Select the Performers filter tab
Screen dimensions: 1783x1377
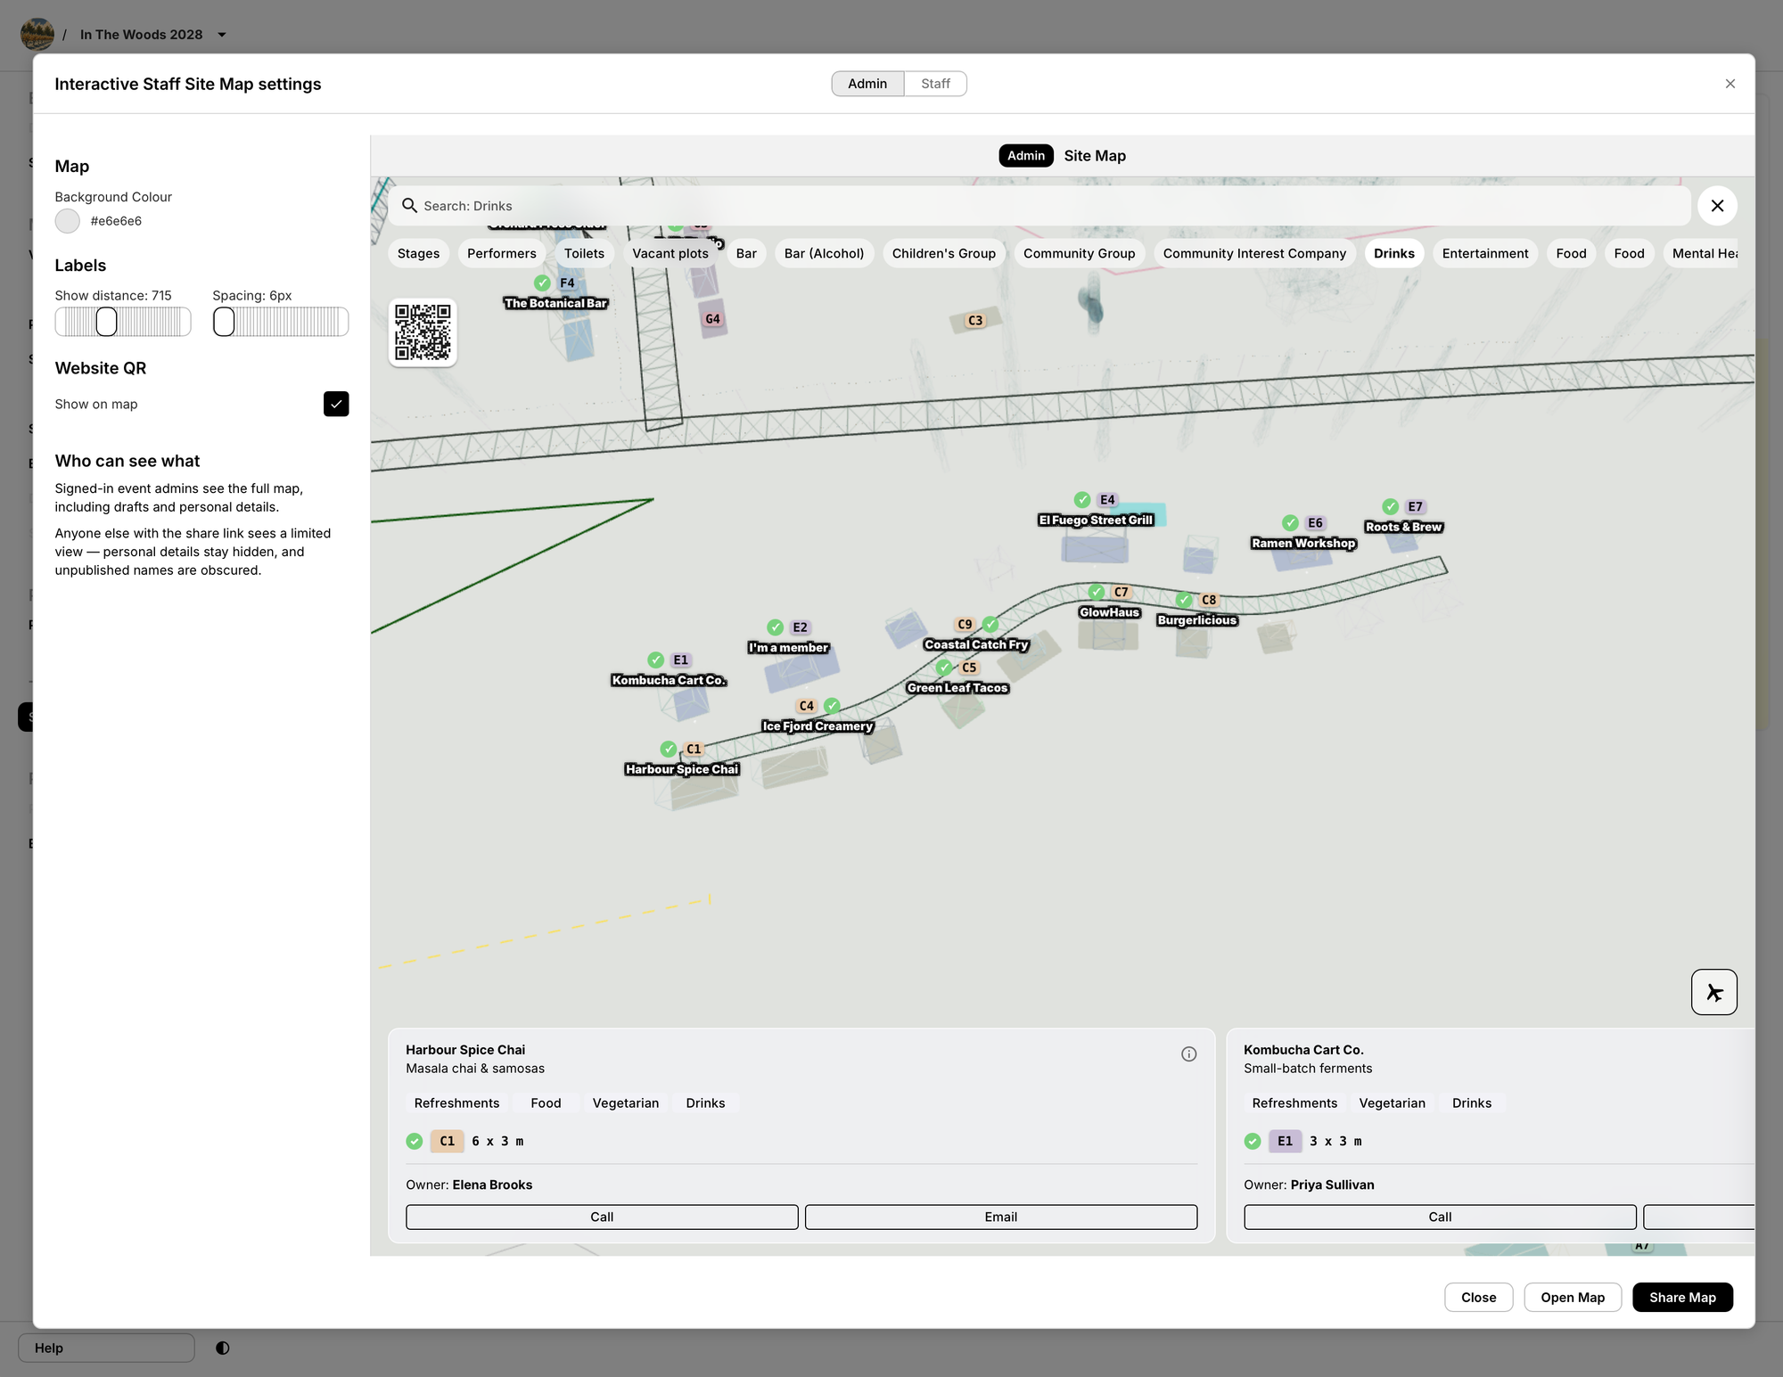502,253
